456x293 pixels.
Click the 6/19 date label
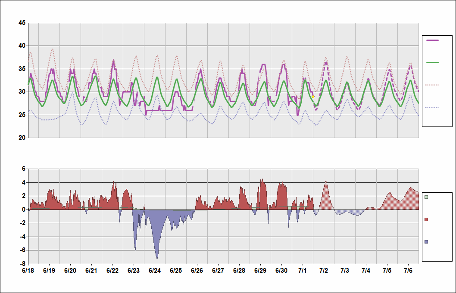pyautogui.click(x=49, y=271)
